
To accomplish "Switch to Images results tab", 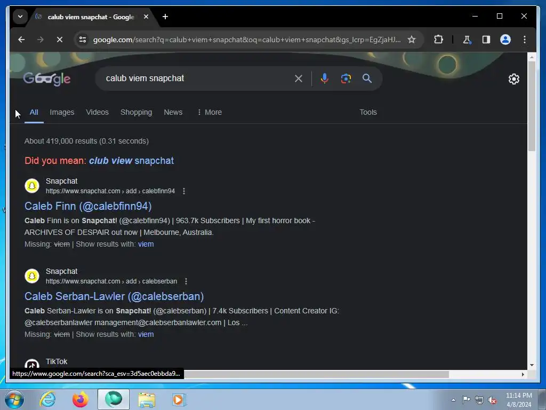I will coord(62,112).
